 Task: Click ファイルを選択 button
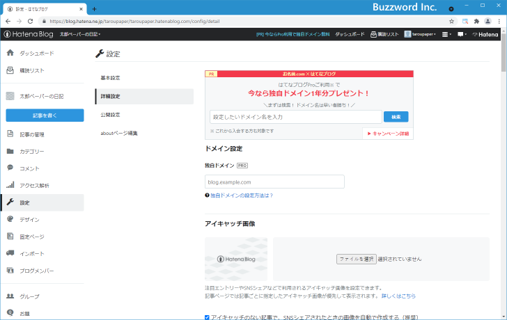click(x=357, y=259)
